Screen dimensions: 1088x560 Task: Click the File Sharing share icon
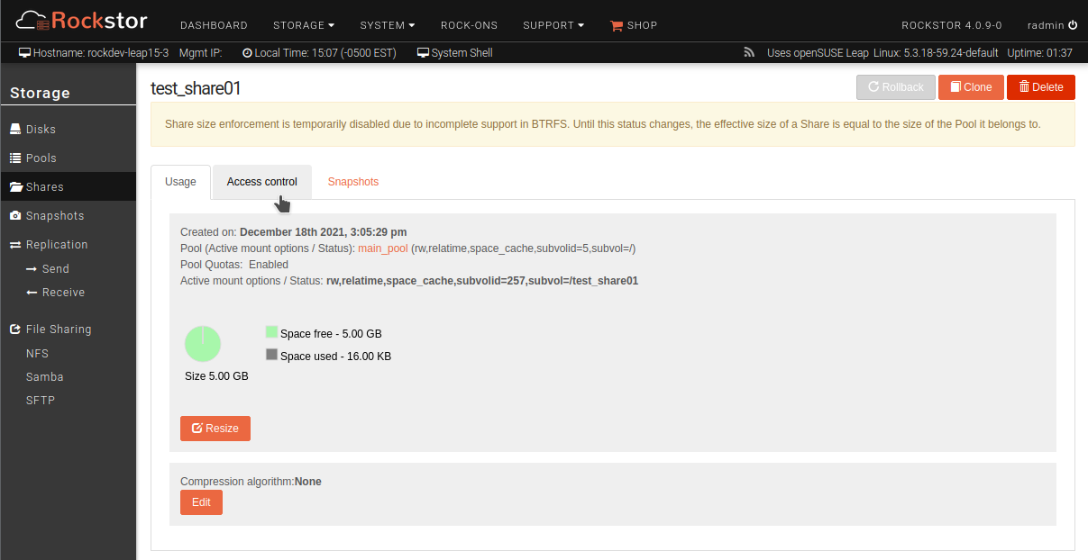15,330
